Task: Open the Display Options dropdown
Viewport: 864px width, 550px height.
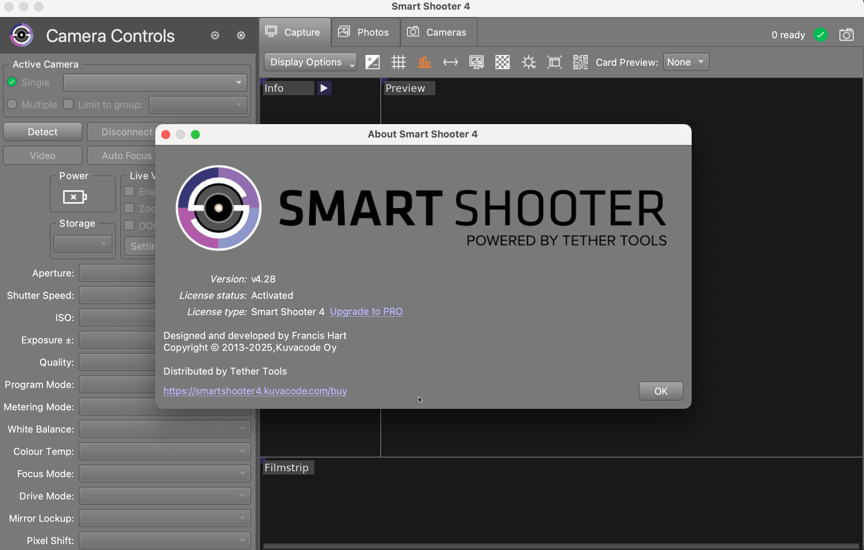Action: point(310,62)
